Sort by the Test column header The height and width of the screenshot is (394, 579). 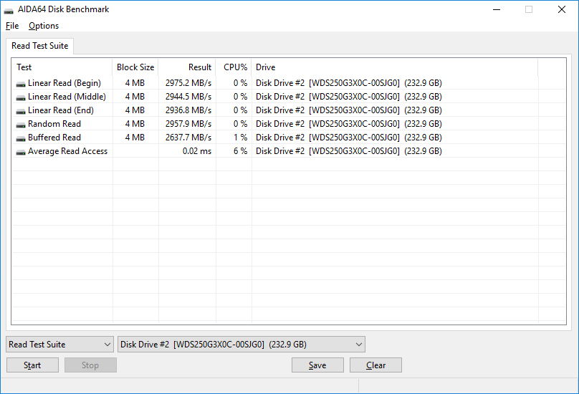[62, 67]
